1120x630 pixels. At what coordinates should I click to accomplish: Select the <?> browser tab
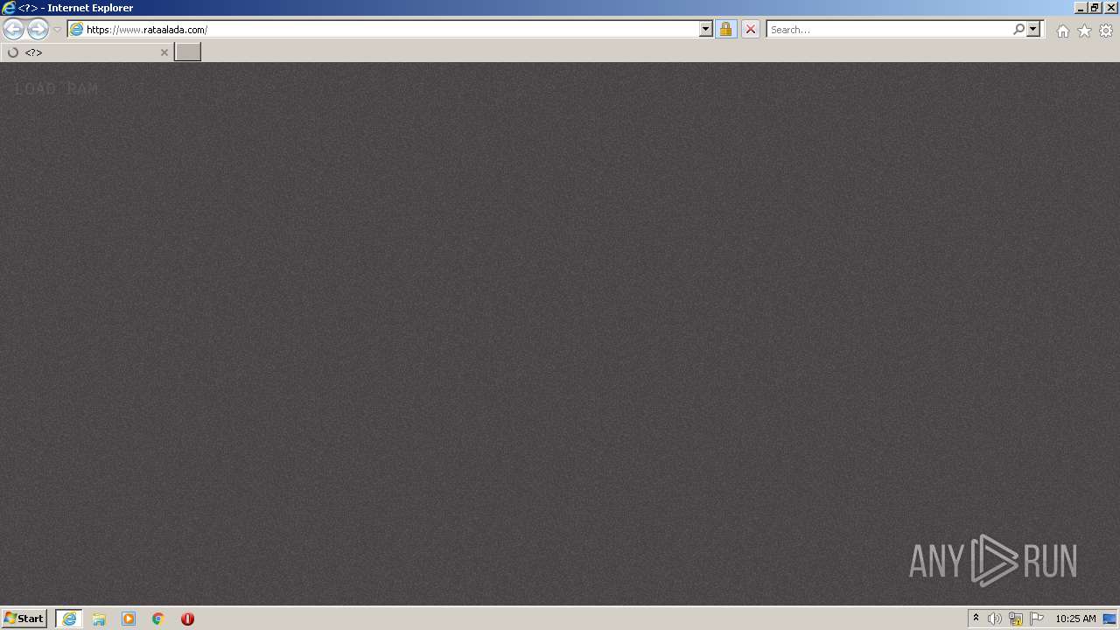(x=87, y=52)
